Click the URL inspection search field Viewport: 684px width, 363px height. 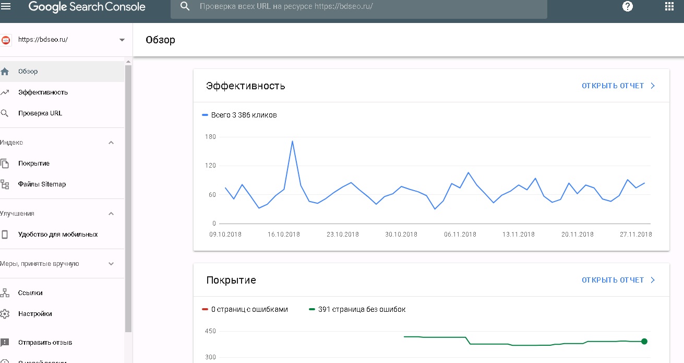pos(359,7)
